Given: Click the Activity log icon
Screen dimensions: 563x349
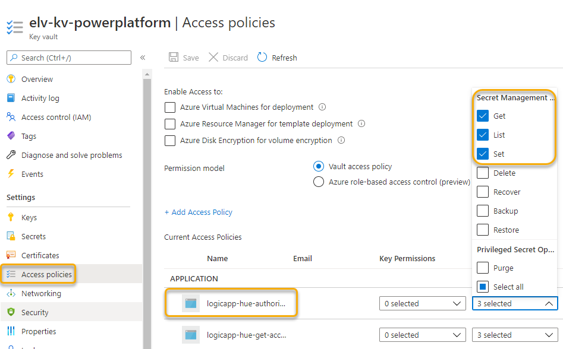Looking at the screenshot, I should (11, 98).
